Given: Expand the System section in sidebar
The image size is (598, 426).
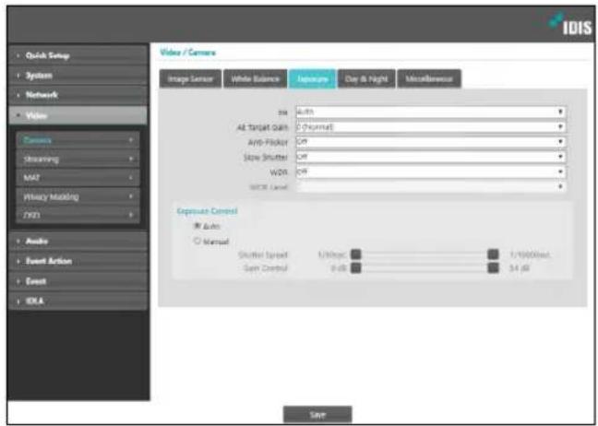Looking at the screenshot, I should click(78, 76).
